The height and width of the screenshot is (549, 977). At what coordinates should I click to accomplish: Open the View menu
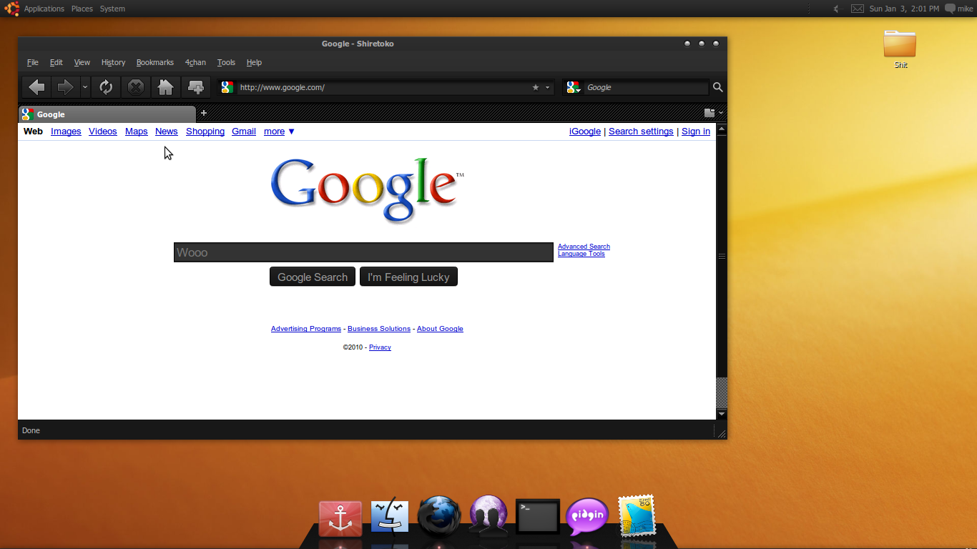(82, 62)
